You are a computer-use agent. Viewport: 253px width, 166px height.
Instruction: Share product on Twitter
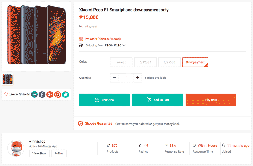[x=65, y=95]
